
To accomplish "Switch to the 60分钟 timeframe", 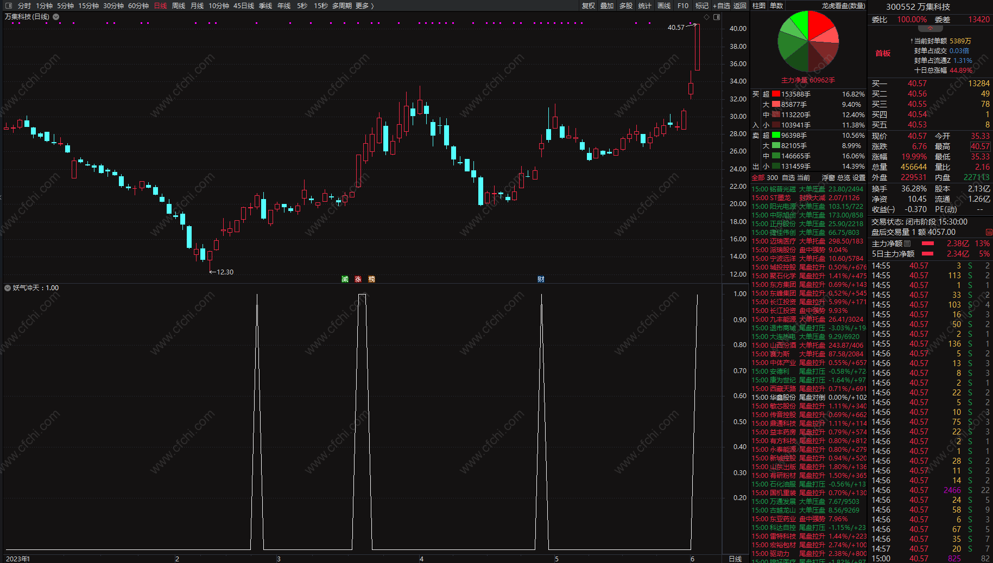I will click(138, 5).
